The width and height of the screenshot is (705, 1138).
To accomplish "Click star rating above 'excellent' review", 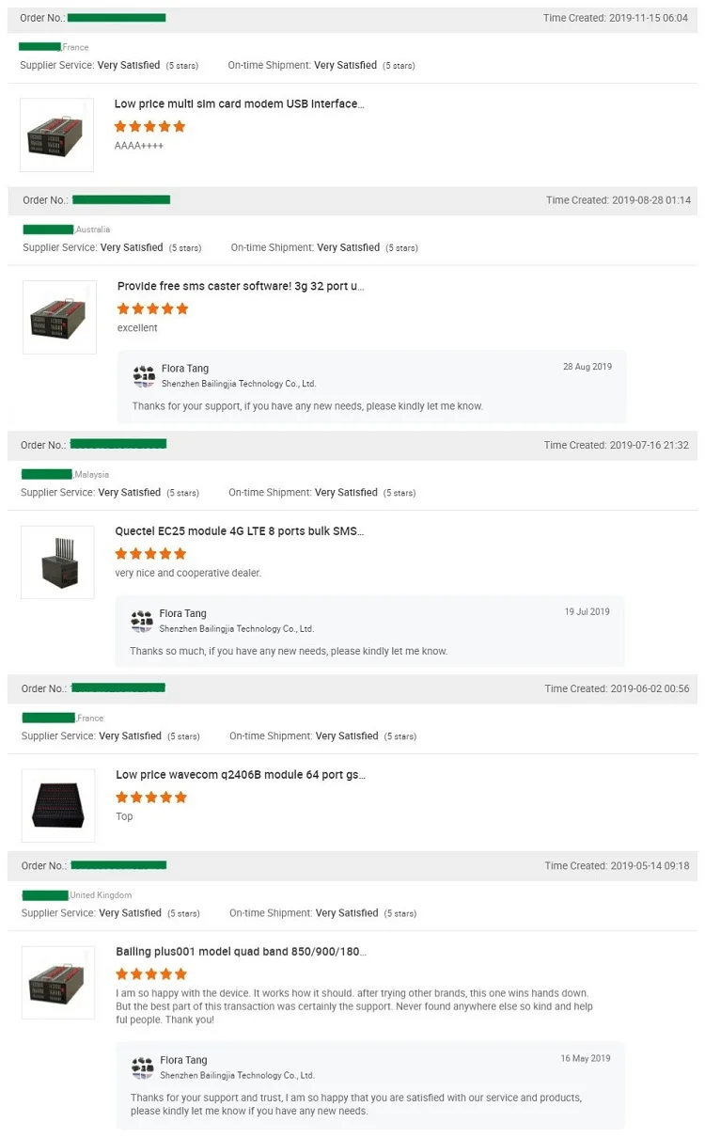I will point(152,308).
